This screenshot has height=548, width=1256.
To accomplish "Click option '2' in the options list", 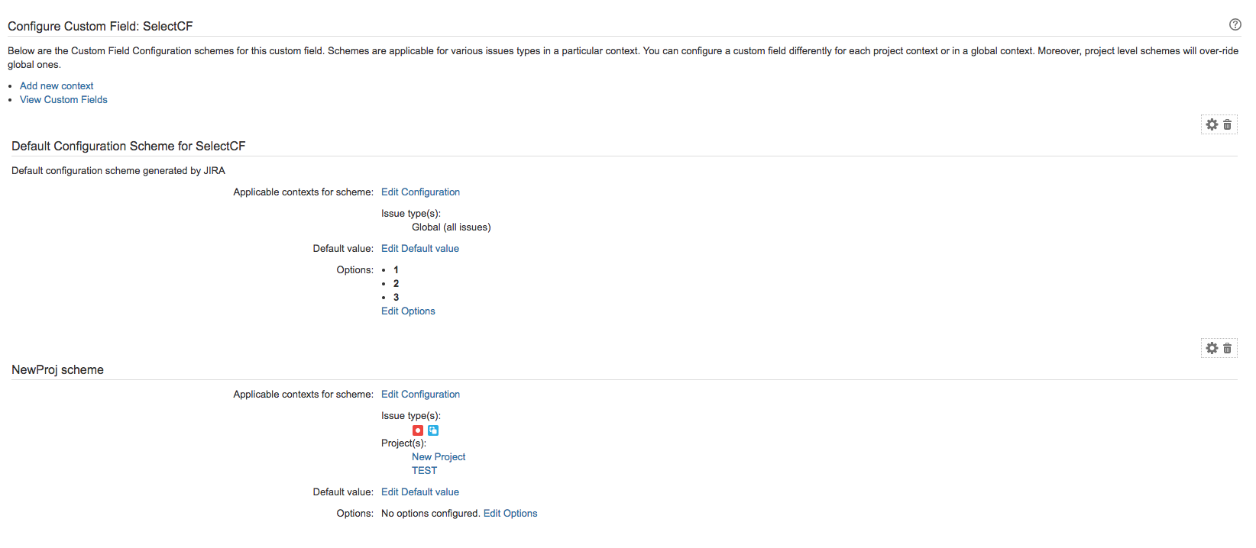I will tap(396, 284).
